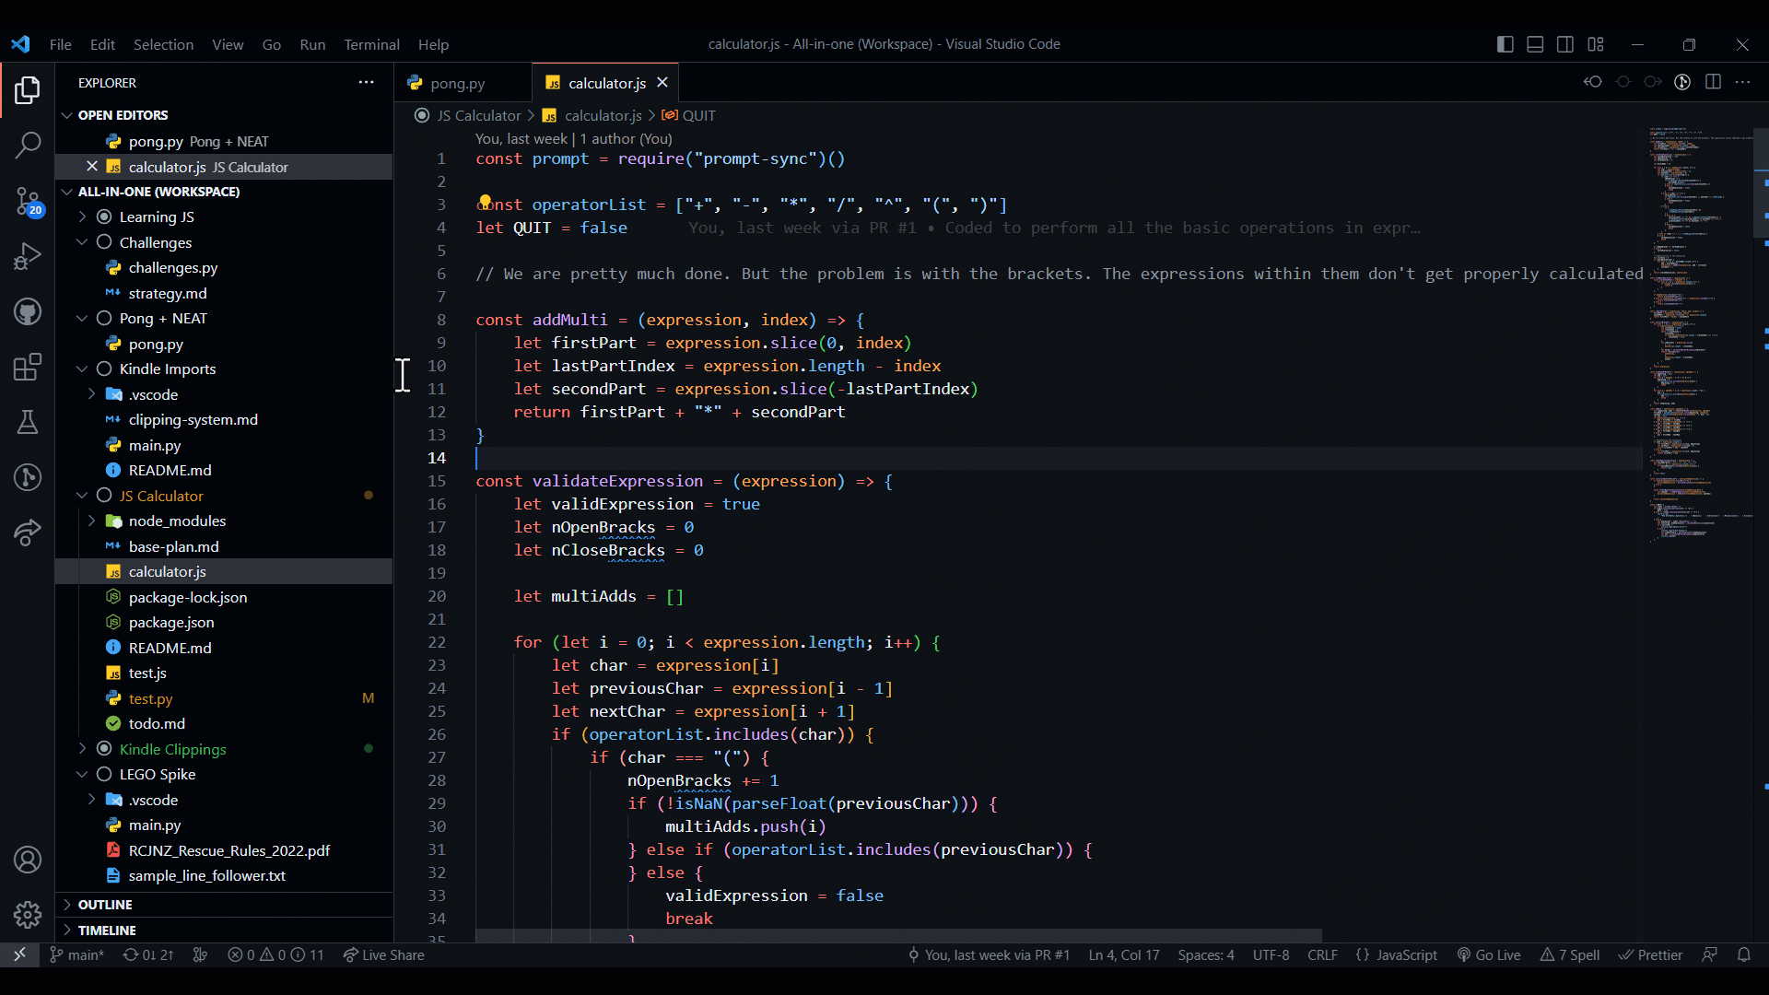Open the Manage gear icon at bottom left
This screenshot has width=1769, height=995.
coord(28,915)
